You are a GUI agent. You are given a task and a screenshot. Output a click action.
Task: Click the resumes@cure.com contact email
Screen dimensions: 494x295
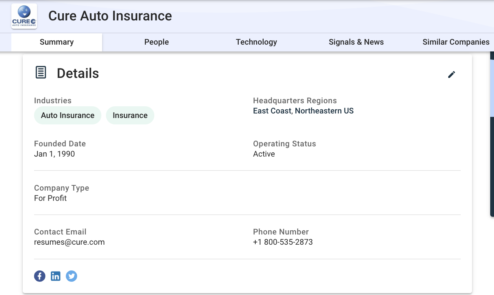pyautogui.click(x=69, y=242)
